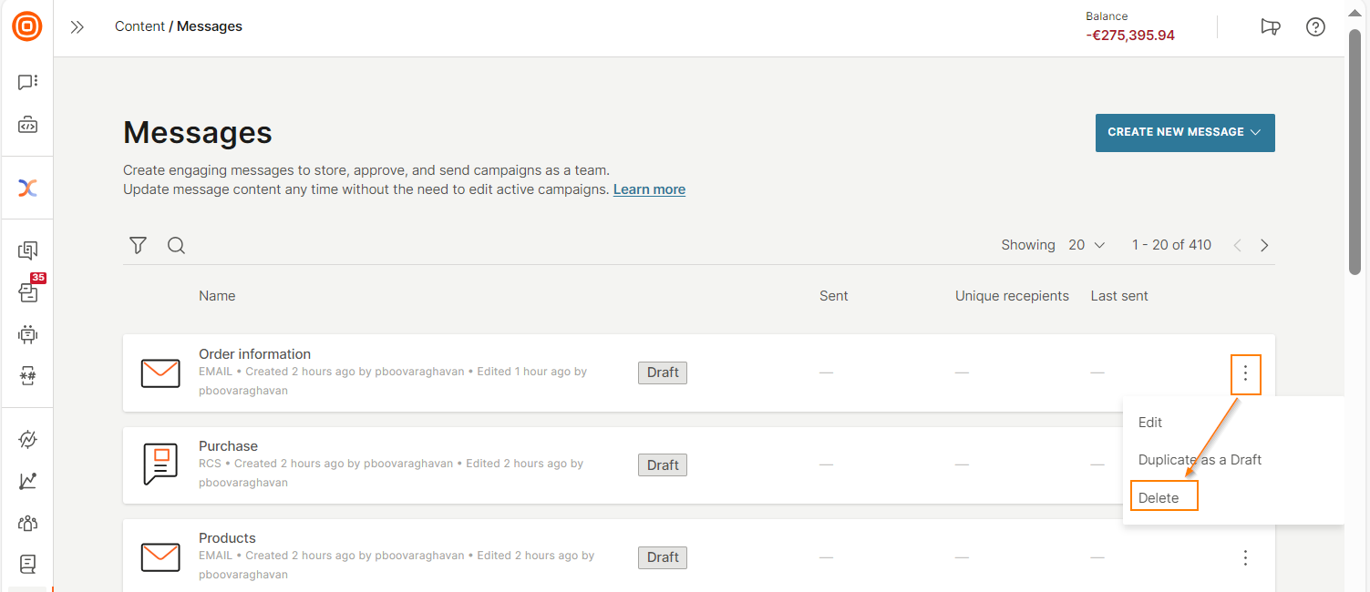
Task: Open Products row three-dot menu
Action: (1245, 557)
